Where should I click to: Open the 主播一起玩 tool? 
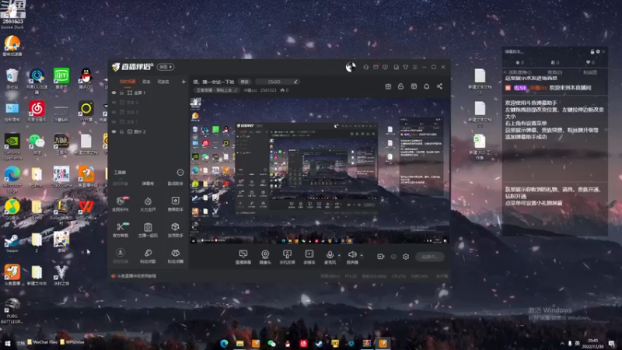[148, 229]
